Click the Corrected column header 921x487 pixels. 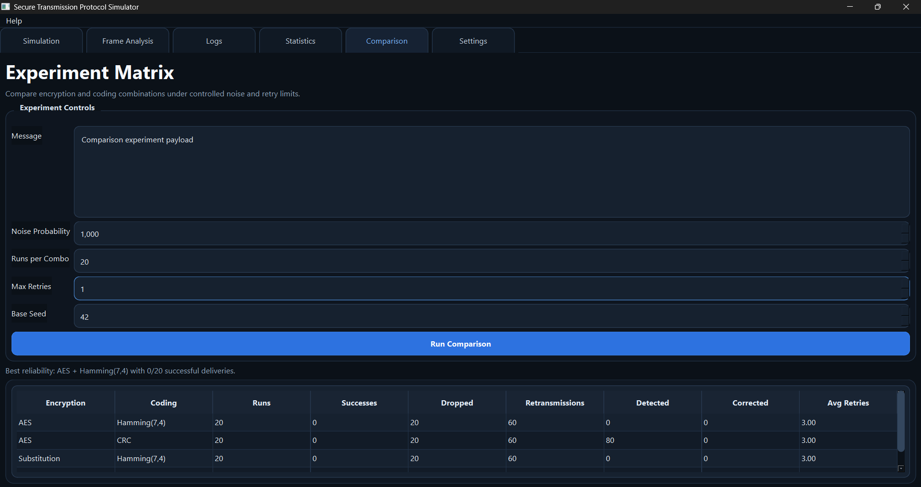(750, 403)
